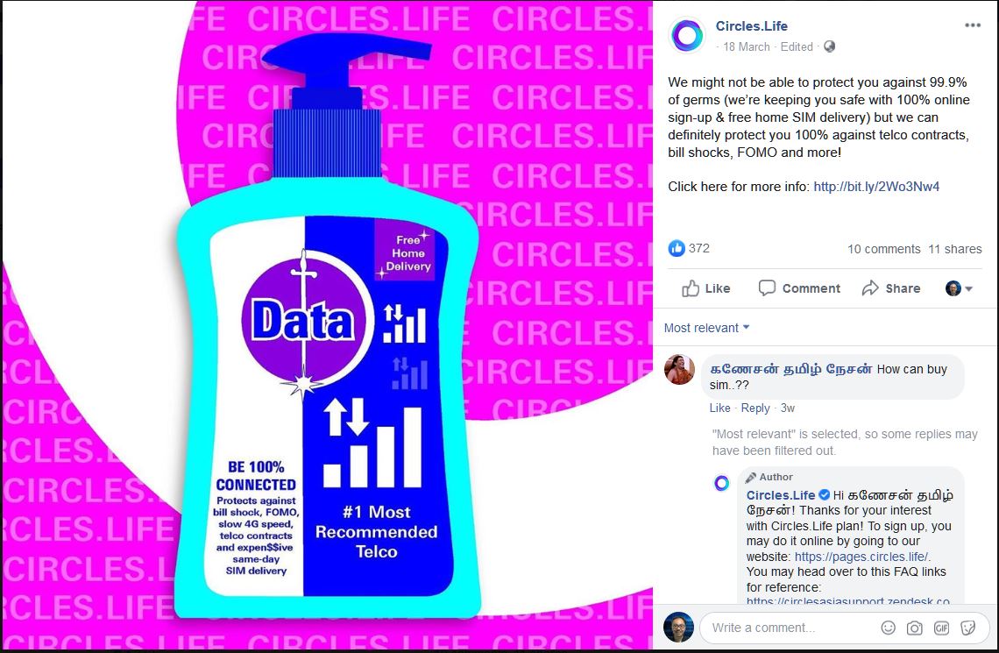This screenshot has height=653, width=999.
Task: Show the 11 shares list
Action: (954, 249)
